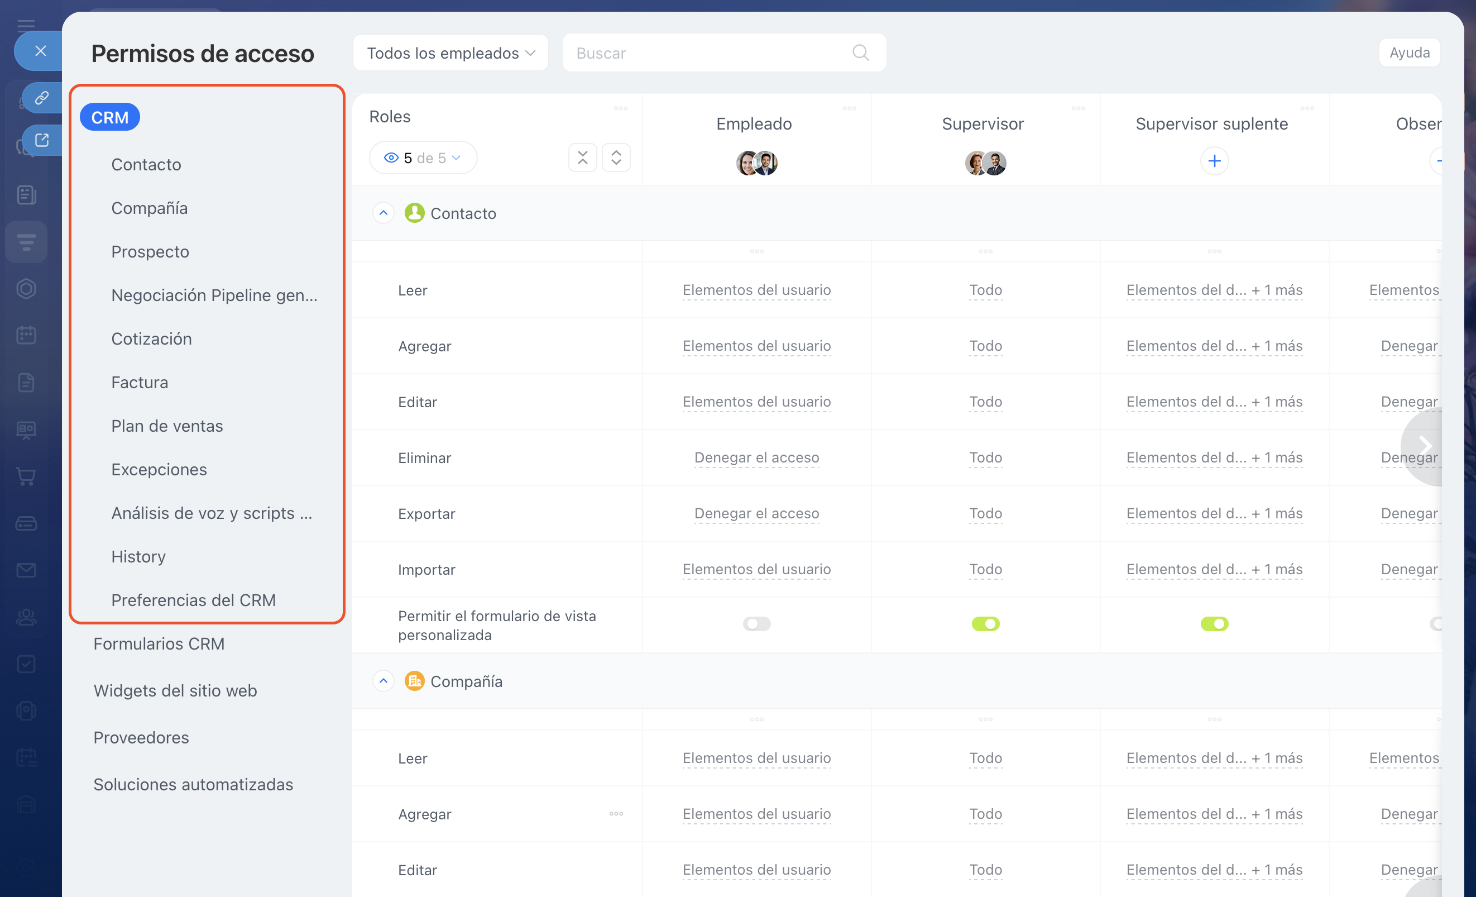
Task: Disable custom view form toggle for Supervisor
Action: (985, 624)
